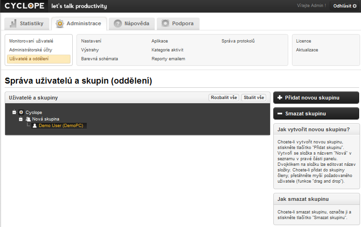Click the Jak vytvořit novou skupinu? heading
The width and height of the screenshot is (361, 227).
pyautogui.click(x=313, y=129)
